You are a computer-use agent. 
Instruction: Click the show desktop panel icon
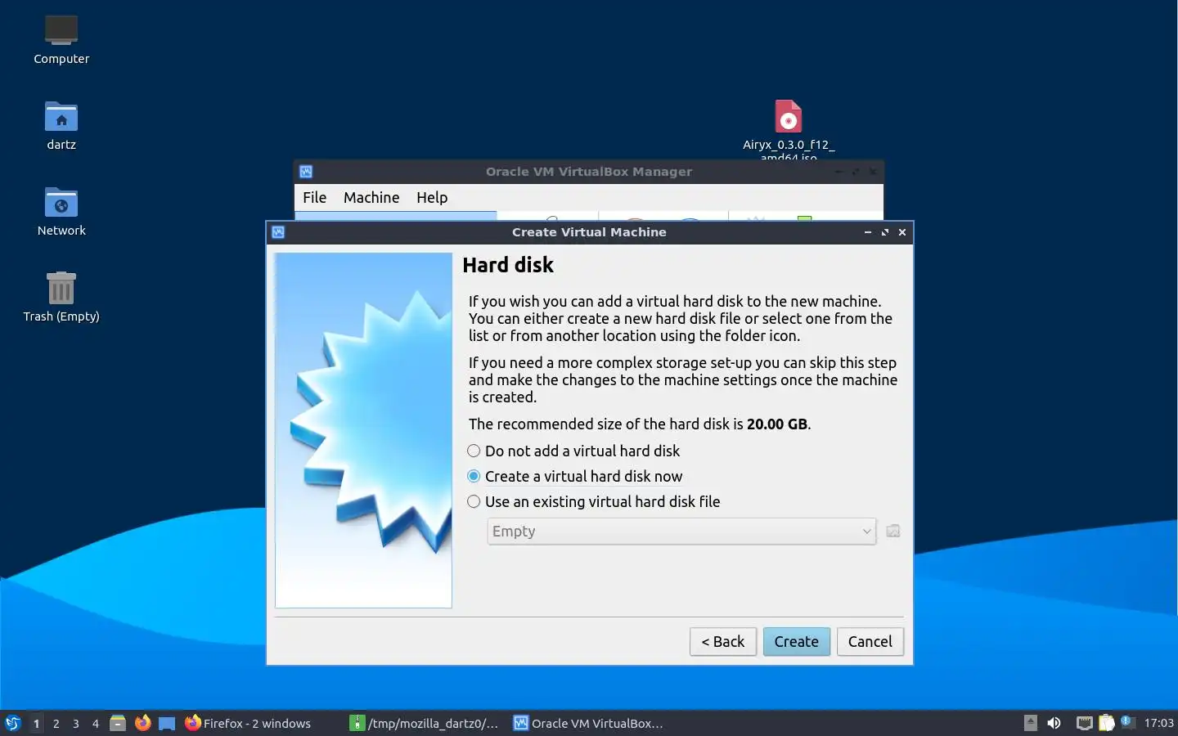coord(167,723)
